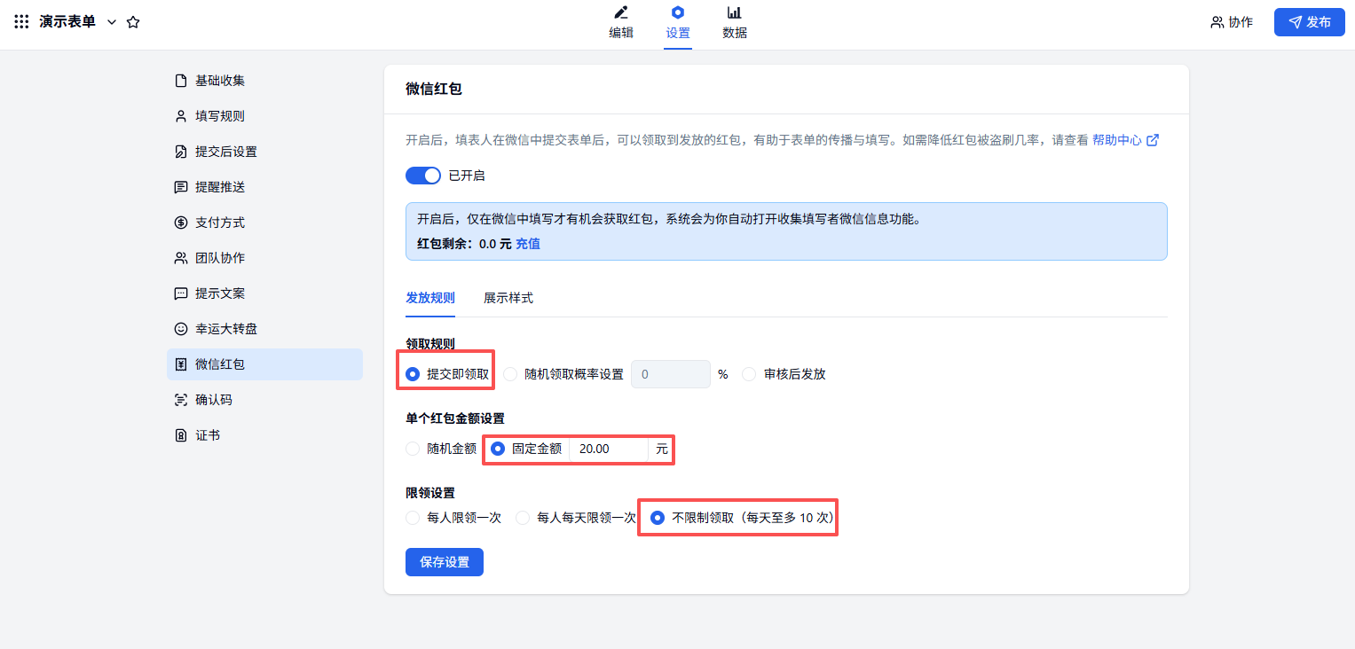The width and height of the screenshot is (1355, 649).
Task: Select 每人限领一次 limit option
Action: click(x=413, y=518)
